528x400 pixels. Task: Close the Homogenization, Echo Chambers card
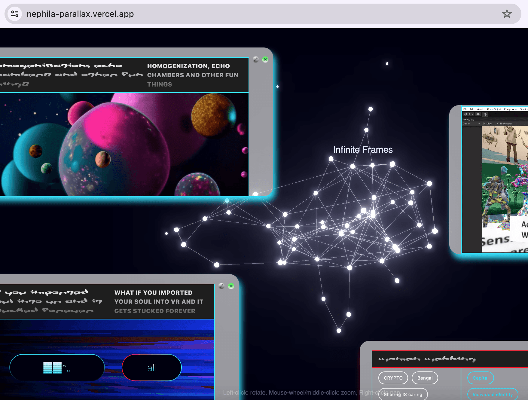pyautogui.click(x=265, y=60)
